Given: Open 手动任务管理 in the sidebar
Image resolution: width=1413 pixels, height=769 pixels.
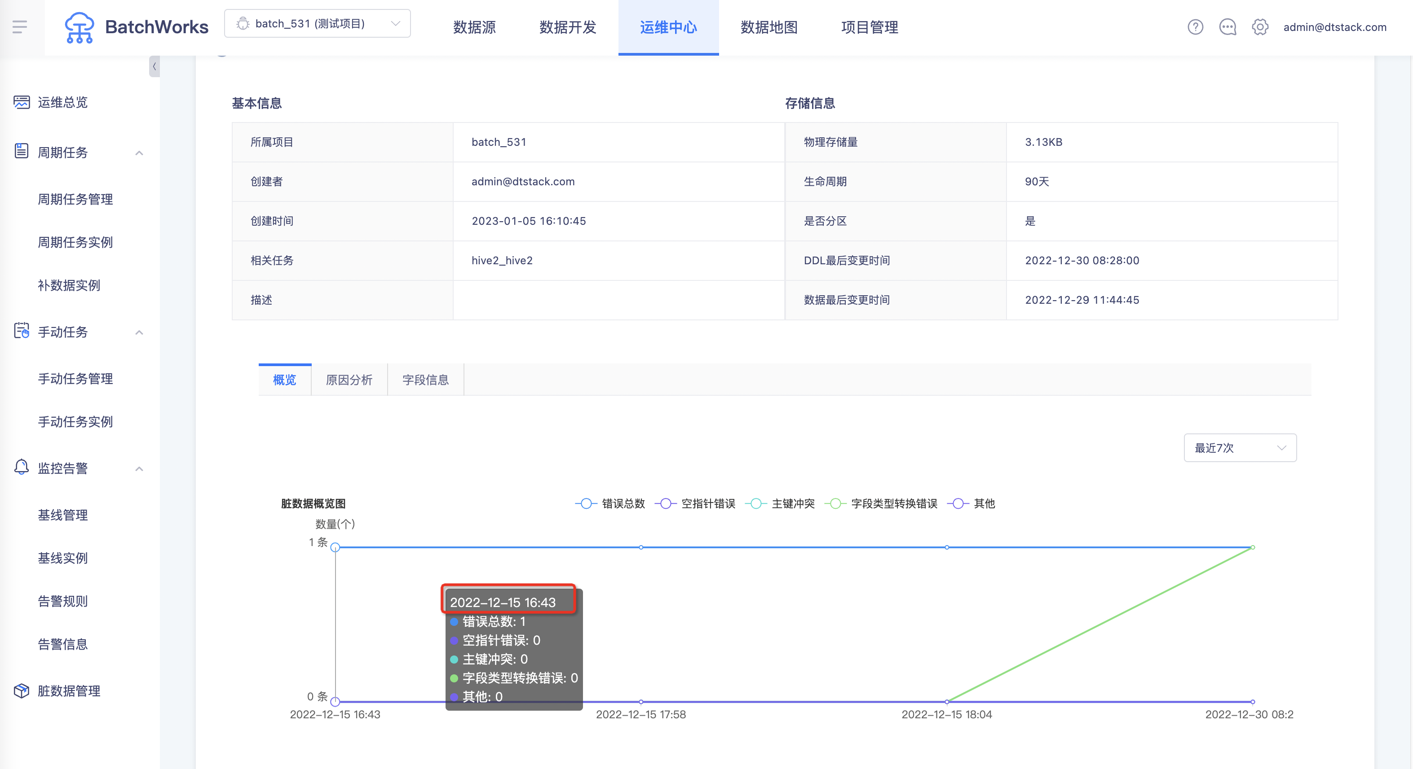Looking at the screenshot, I should (75, 379).
